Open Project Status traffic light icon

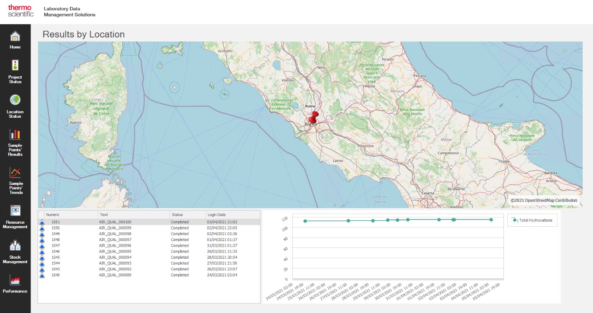(15, 66)
